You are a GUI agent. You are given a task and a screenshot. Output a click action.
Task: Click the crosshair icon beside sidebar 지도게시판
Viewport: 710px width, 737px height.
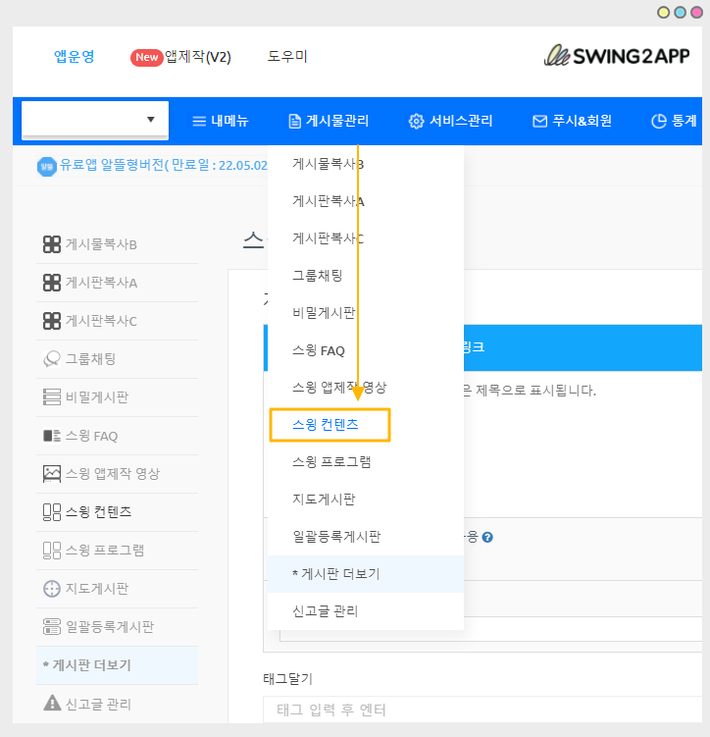pyautogui.click(x=52, y=589)
